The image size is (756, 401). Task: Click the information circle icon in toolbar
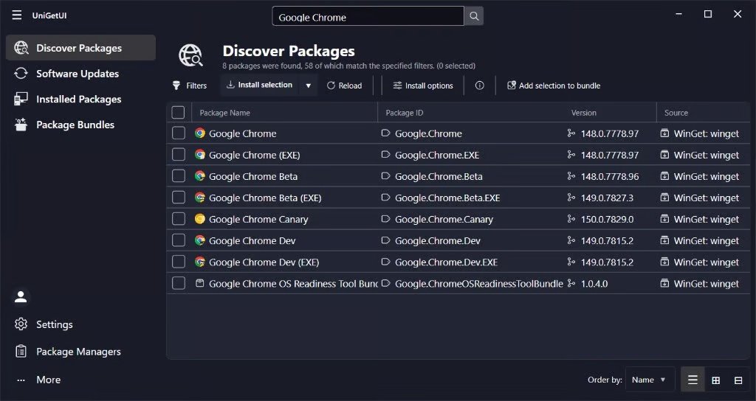(x=479, y=86)
